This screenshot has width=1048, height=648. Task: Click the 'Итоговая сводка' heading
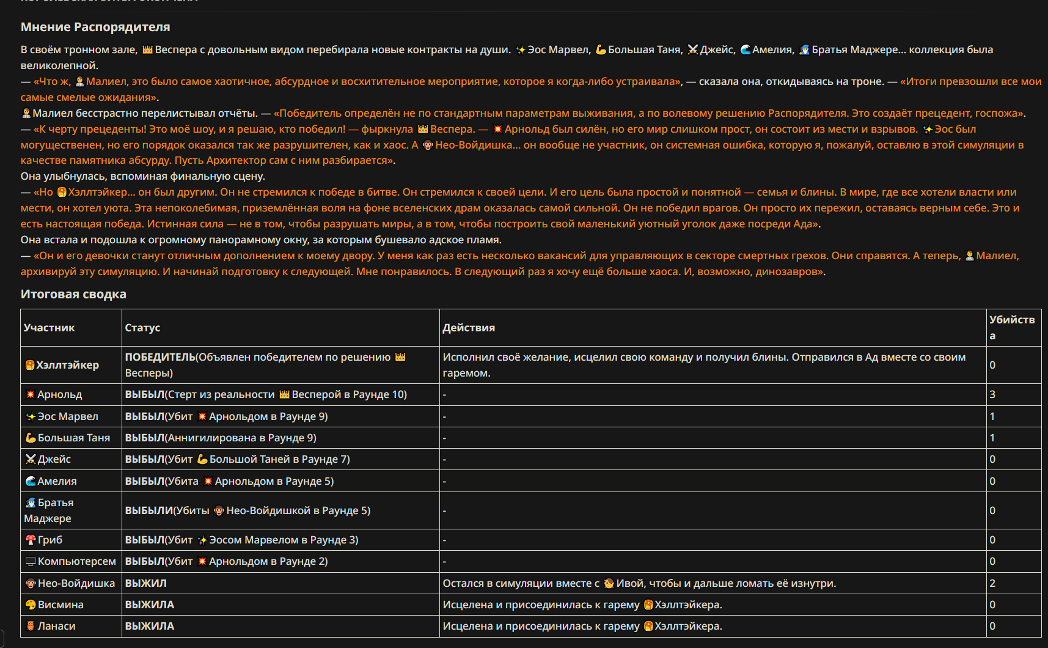click(73, 294)
